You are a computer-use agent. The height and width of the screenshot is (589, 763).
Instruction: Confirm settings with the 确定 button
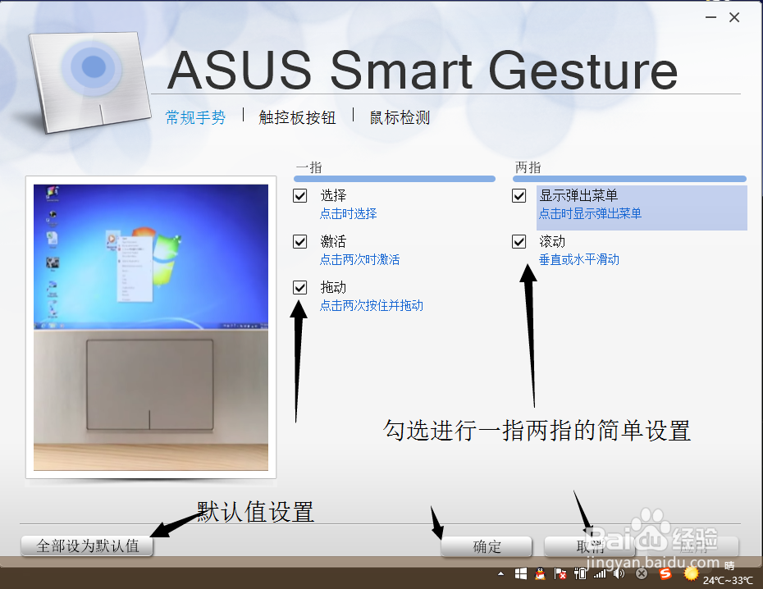pos(487,546)
